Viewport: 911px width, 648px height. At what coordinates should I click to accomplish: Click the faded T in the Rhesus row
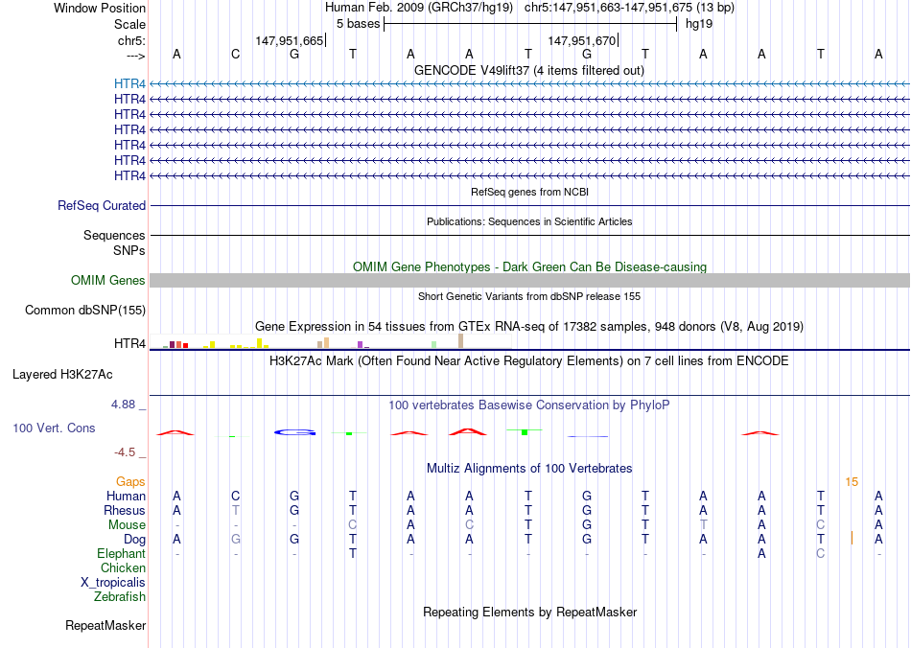[235, 510]
